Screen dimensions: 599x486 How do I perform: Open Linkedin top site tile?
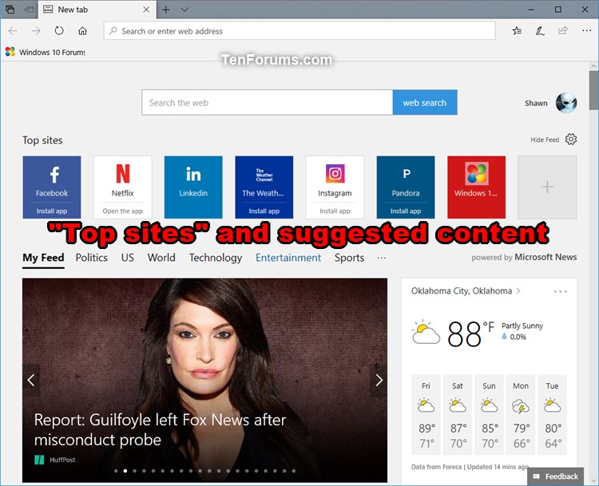(x=193, y=187)
